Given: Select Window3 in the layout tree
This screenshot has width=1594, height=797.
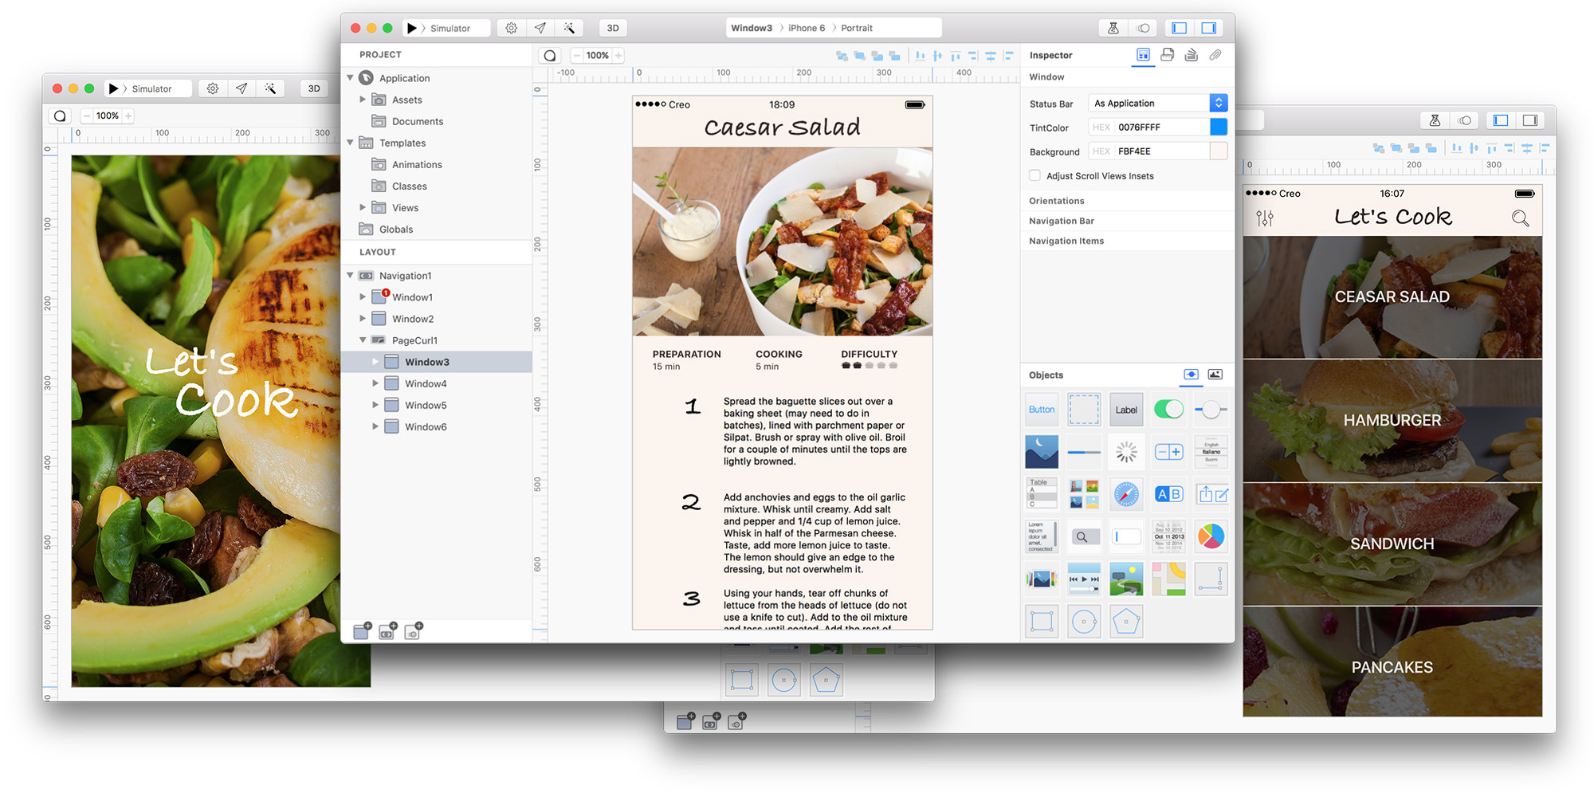Looking at the screenshot, I should [x=426, y=362].
